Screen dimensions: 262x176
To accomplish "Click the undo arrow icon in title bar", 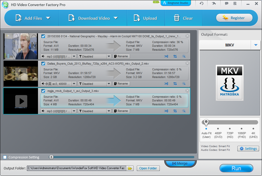I will [x=201, y=3].
